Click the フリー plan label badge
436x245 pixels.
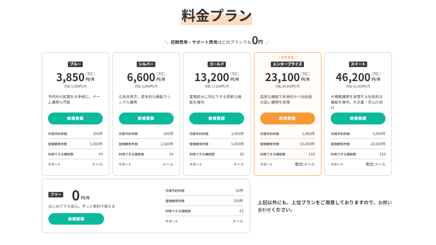[x=56, y=195]
